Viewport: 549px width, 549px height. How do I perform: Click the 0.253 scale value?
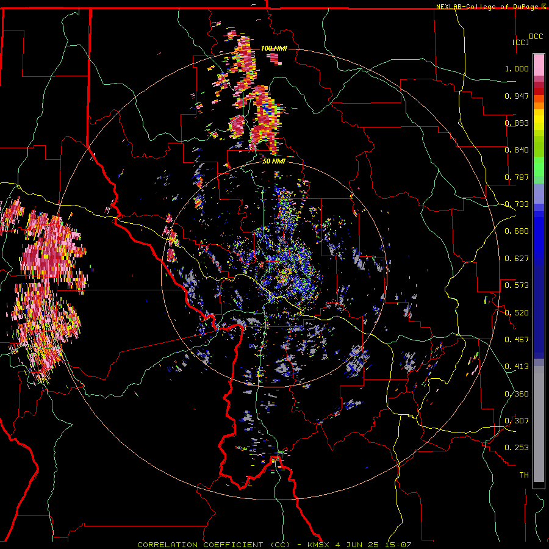(x=517, y=448)
